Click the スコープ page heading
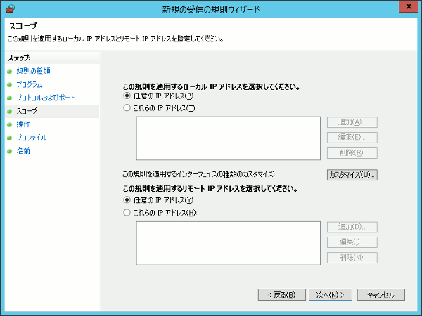The width and height of the screenshot is (422, 316). 23,26
